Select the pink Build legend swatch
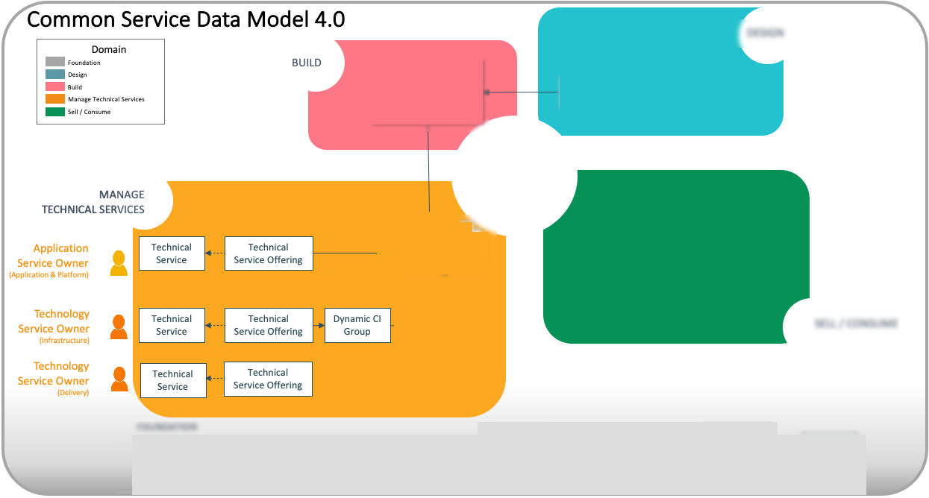Image resolution: width=929 pixels, height=498 pixels. point(55,87)
